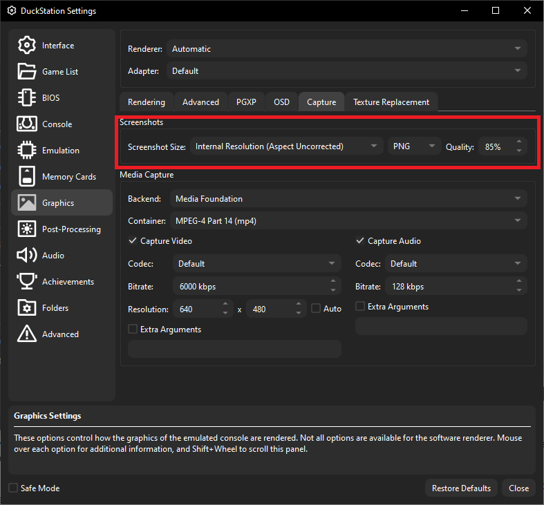The image size is (544, 505).
Task: Open the Advanced warning triangle icon
Action: click(27, 334)
